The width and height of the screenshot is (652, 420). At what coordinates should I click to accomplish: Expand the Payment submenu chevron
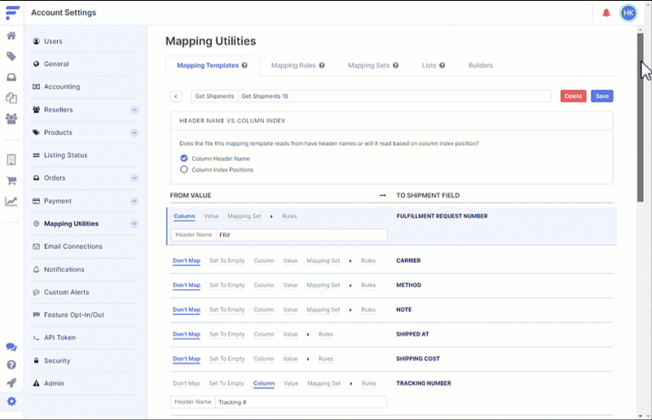[134, 201]
